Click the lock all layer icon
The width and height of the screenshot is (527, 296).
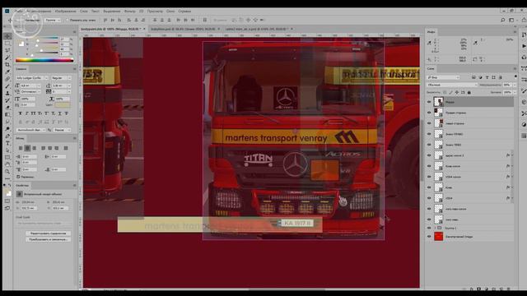coord(469,92)
